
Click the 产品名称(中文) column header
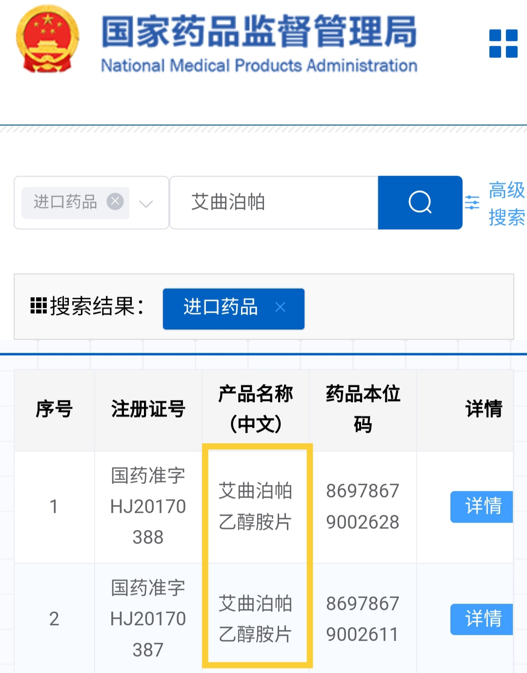pyautogui.click(x=255, y=409)
